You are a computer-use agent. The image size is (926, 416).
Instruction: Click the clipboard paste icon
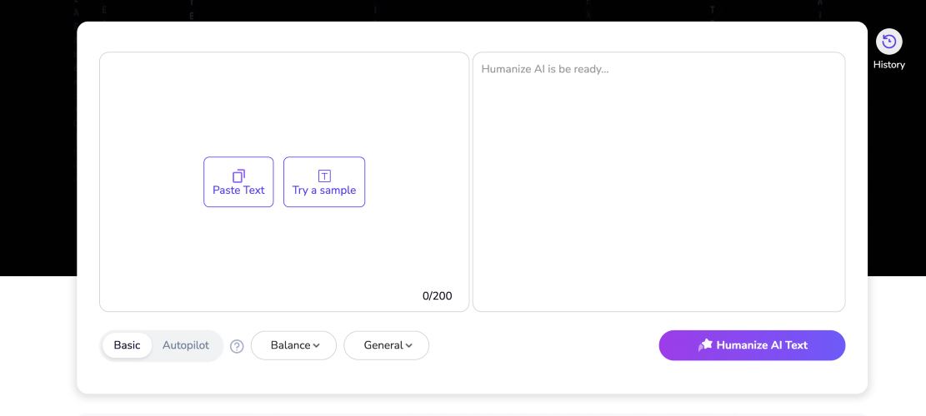pyautogui.click(x=238, y=176)
